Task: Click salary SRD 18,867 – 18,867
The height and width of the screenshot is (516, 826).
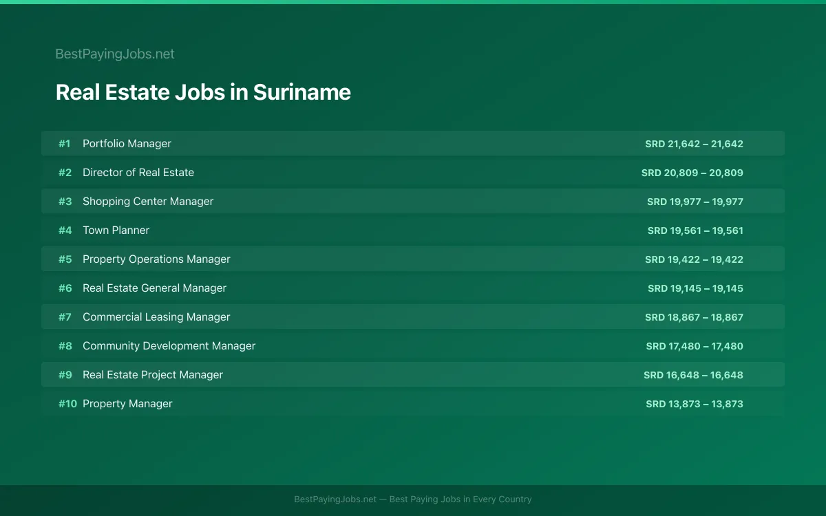Action: click(694, 317)
